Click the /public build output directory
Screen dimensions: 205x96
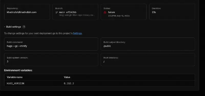coord(107,46)
